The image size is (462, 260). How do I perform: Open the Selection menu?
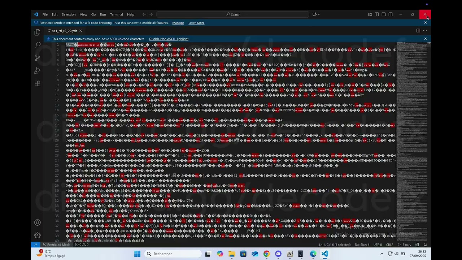(69, 14)
